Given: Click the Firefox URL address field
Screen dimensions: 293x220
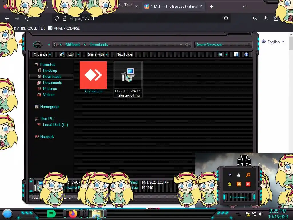Looking at the screenshot, I should [142, 19].
